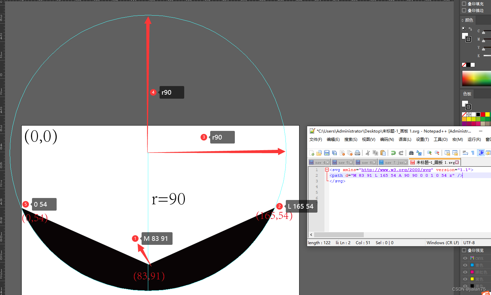Click horizontal scrollbar left arrow in Notepad++
The height and width of the screenshot is (295, 491).
(x=311, y=235)
